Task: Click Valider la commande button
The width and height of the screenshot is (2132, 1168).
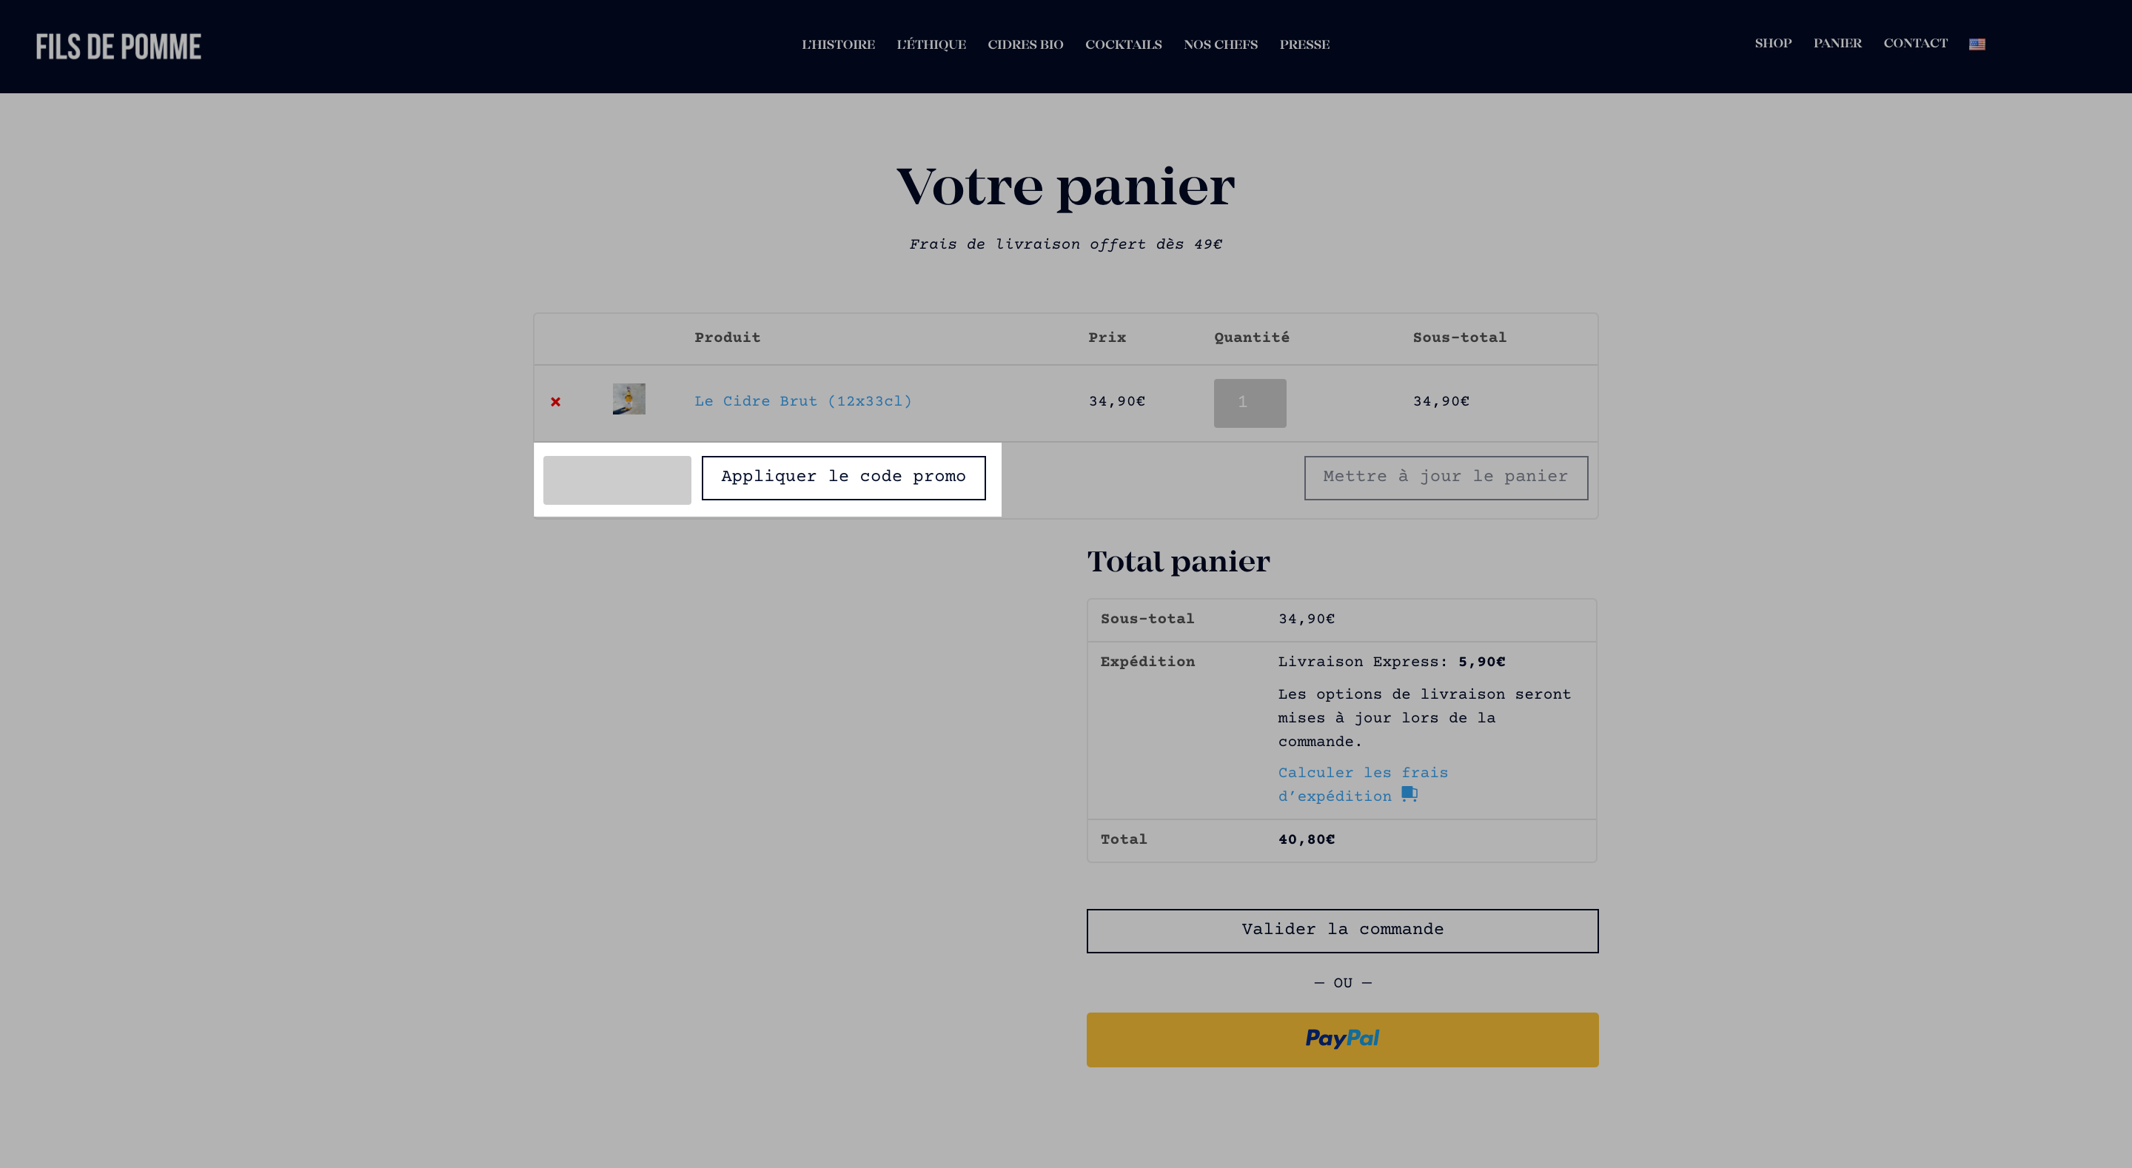Action: pos(1341,930)
